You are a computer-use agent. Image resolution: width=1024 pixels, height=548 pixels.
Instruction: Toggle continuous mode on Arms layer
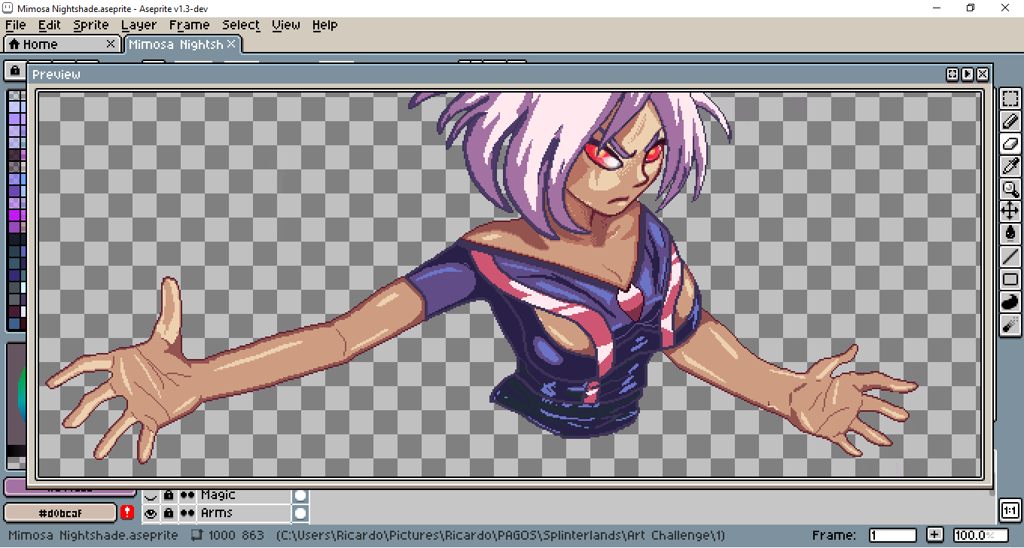187,513
